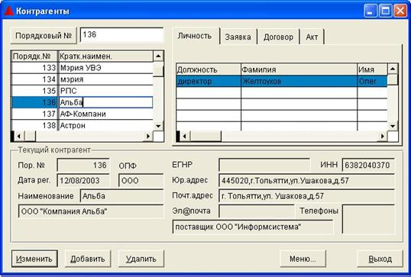Click the Изменить button

34,259
